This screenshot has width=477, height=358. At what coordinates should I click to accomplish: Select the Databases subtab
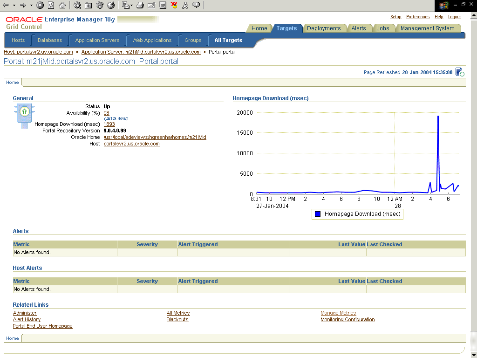pos(50,40)
